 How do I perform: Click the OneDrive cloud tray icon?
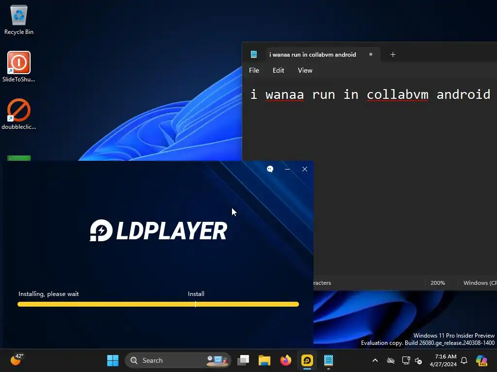point(391,360)
